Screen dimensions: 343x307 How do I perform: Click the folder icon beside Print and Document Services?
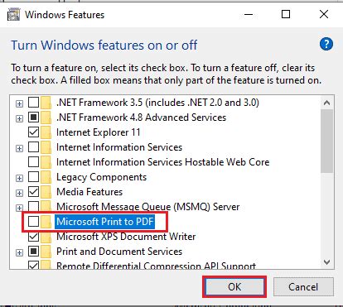(46, 252)
